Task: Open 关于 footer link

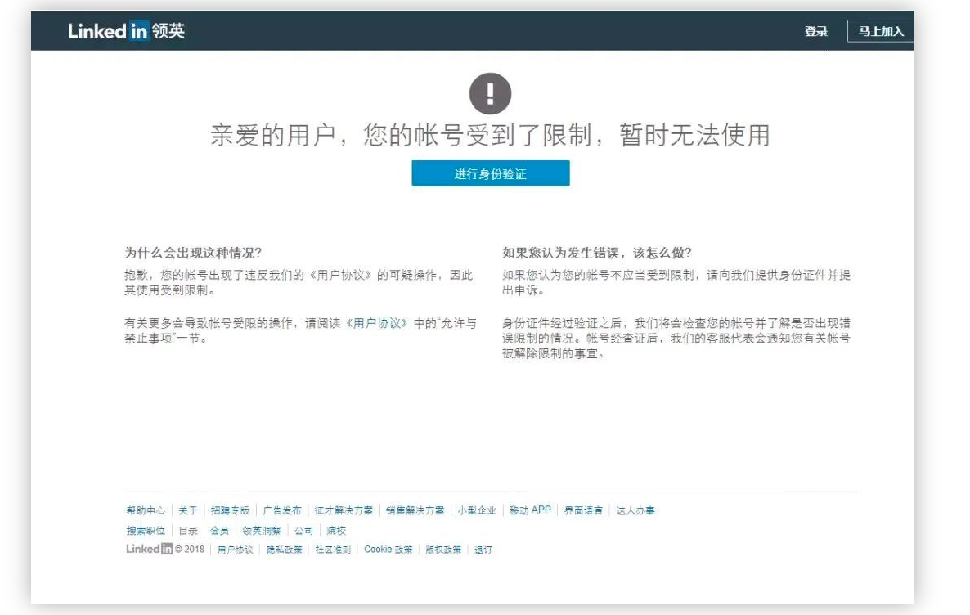Action: click(x=187, y=510)
